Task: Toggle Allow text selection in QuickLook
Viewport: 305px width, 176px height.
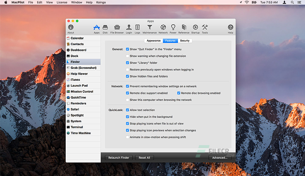Action: pyautogui.click(x=127, y=110)
